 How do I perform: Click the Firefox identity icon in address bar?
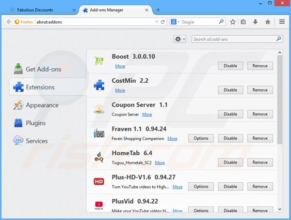pos(17,22)
